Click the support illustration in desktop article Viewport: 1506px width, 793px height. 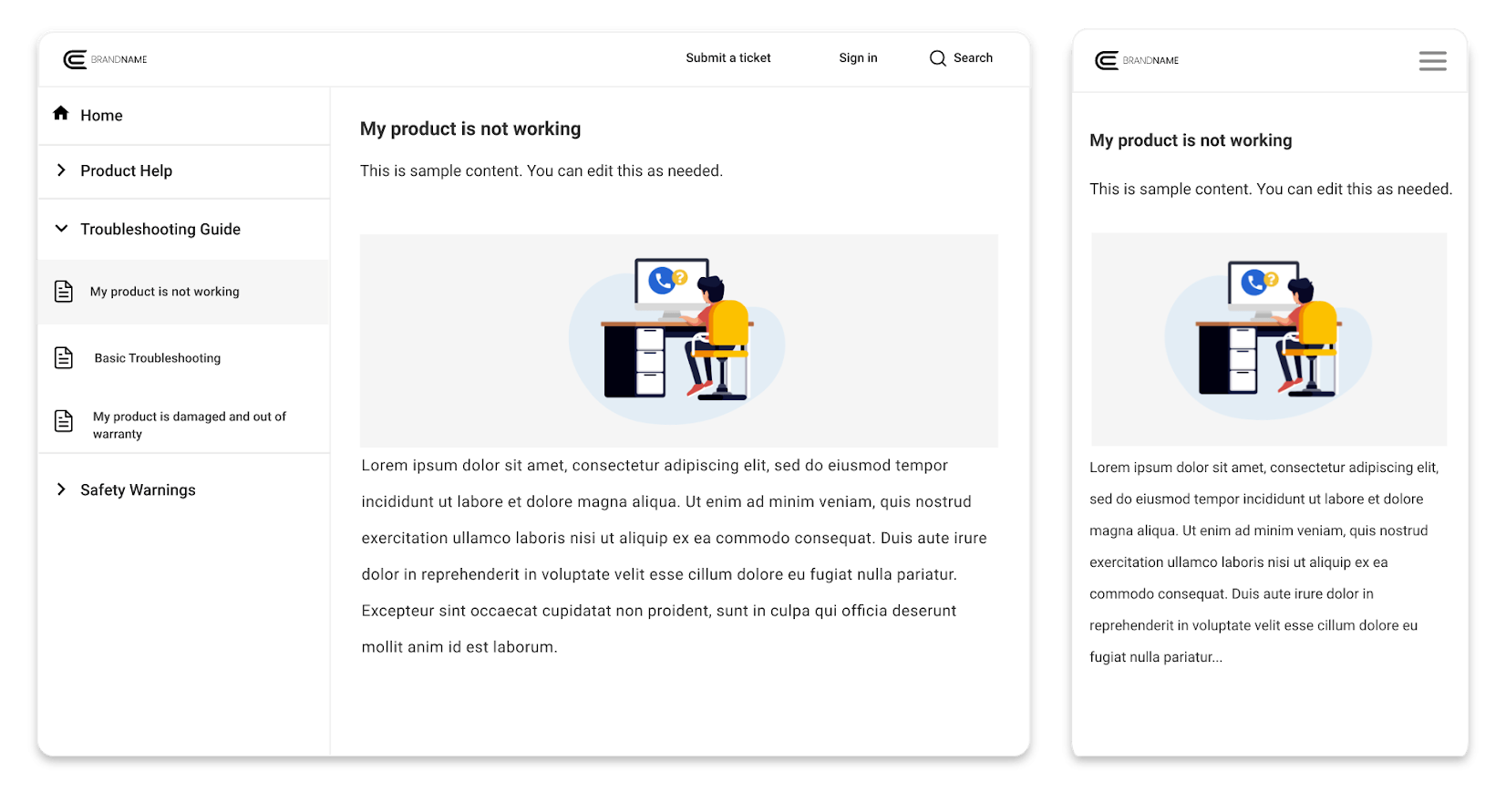679,341
